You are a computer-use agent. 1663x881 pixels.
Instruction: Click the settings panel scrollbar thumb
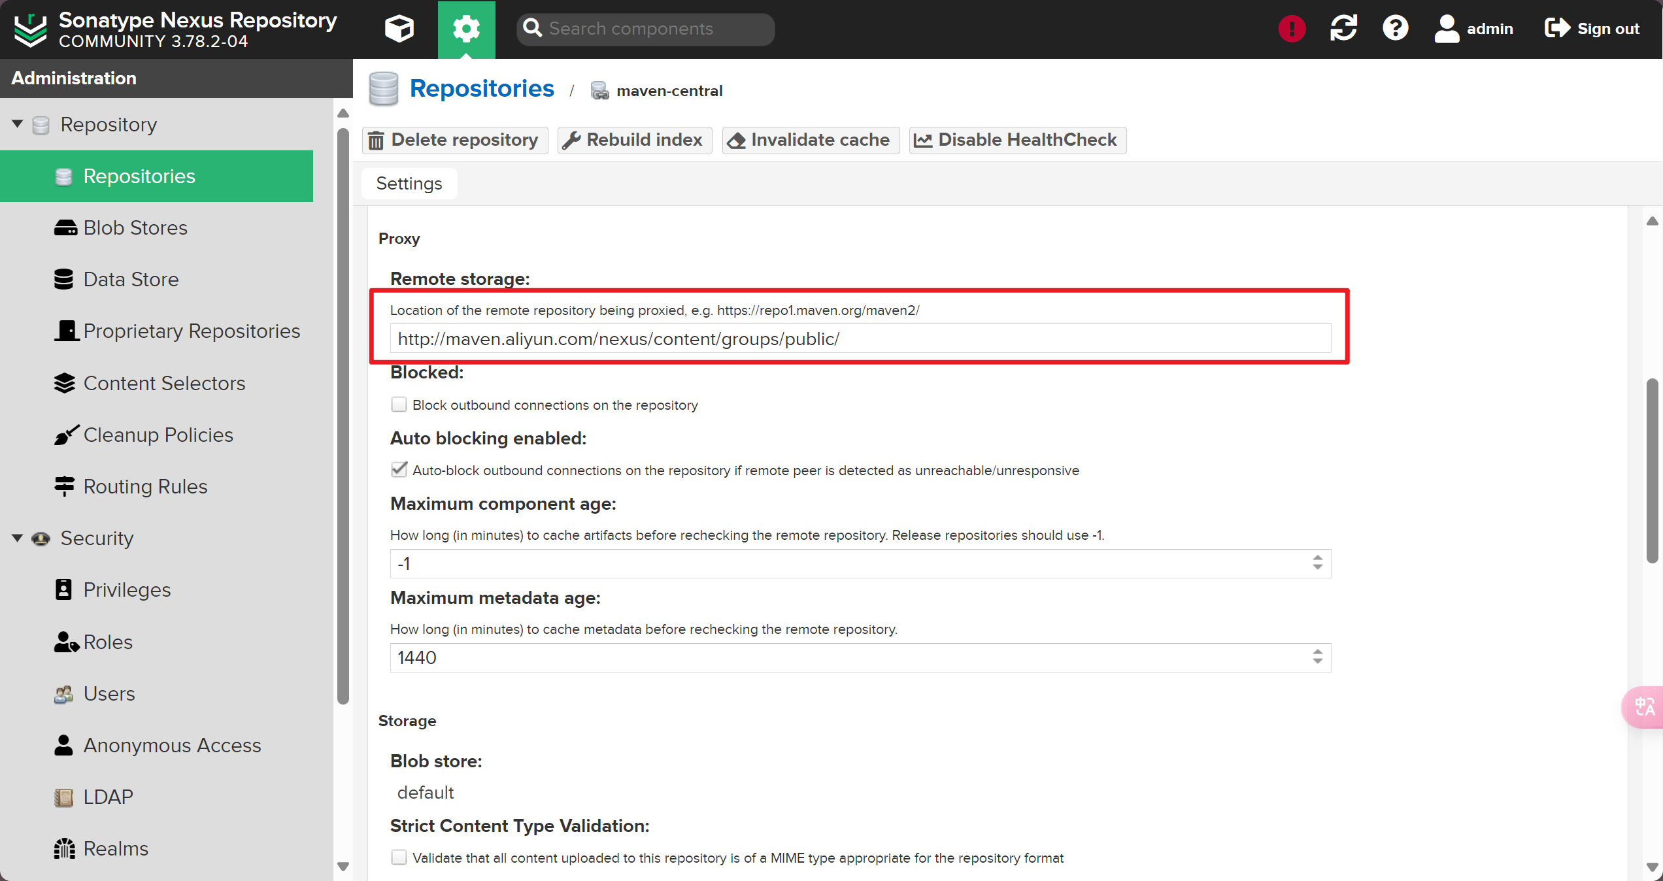click(1653, 470)
